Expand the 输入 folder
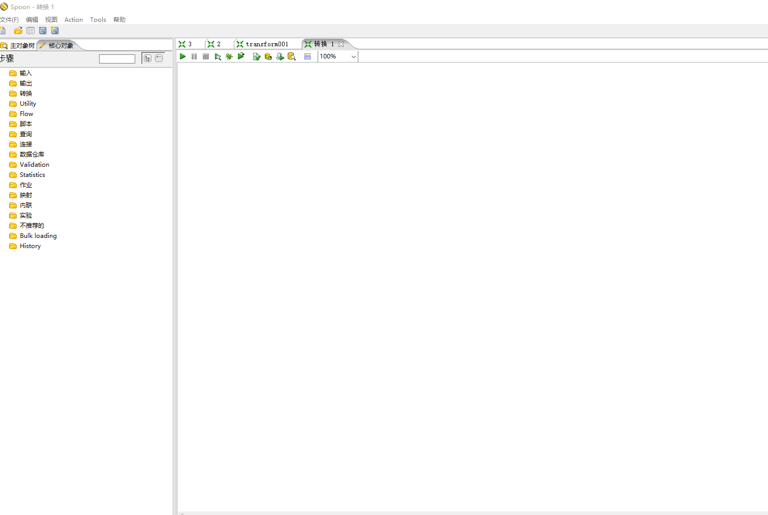Screen dimensions: 768x515 click(x=21, y=73)
